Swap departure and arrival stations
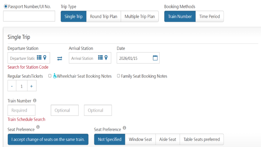This screenshot has width=261, height=147. (60, 58)
